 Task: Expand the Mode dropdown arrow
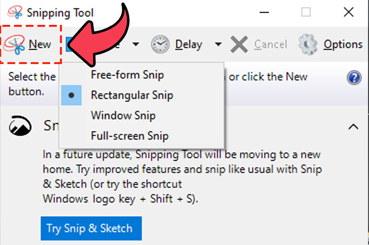click(135, 44)
